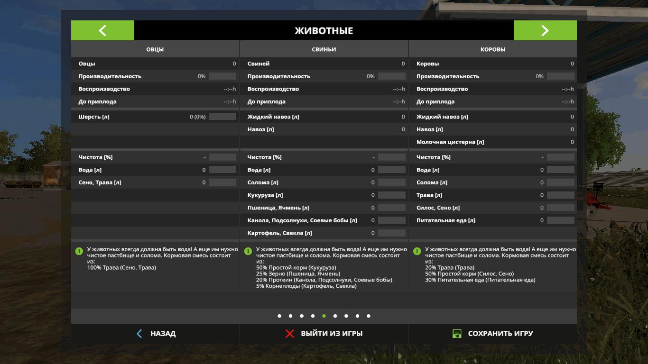Image resolution: width=648 pixels, height=364 pixels.
Task: Click the floppy disk save game icon
Action: point(457,334)
